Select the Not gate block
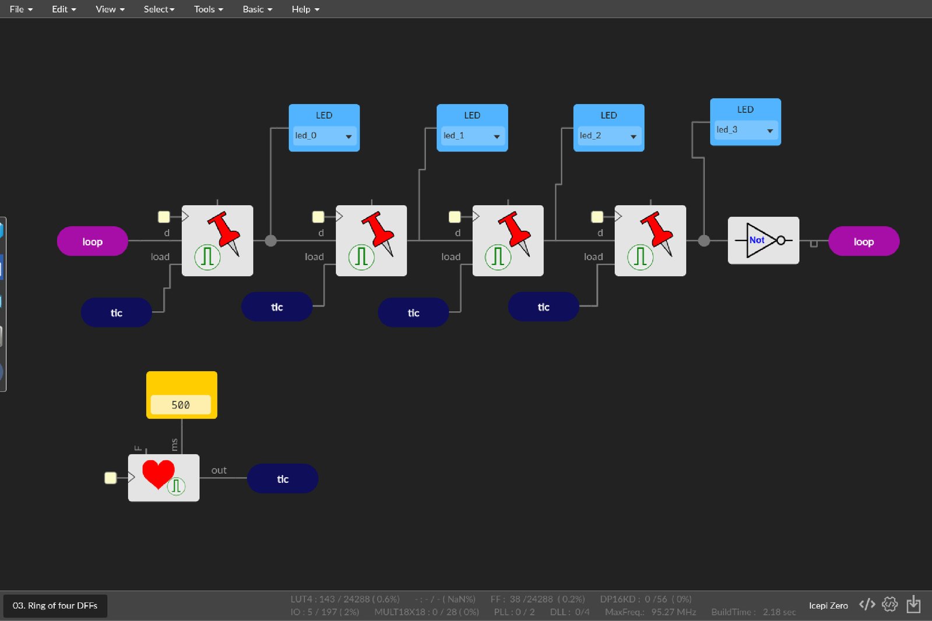Viewport: 932px width, 621px height. (763, 241)
